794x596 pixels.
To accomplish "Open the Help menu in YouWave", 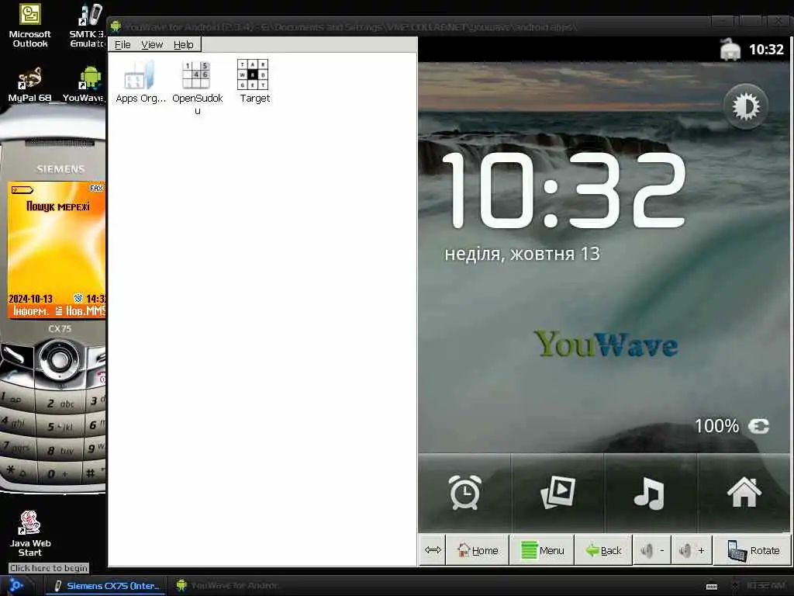I will pos(183,44).
